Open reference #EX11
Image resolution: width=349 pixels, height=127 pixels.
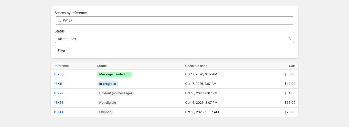coord(58,84)
